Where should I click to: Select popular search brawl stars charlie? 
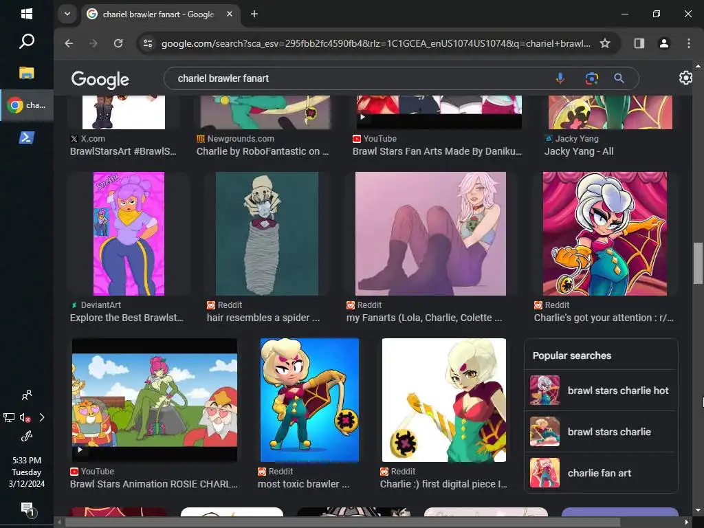point(601,432)
